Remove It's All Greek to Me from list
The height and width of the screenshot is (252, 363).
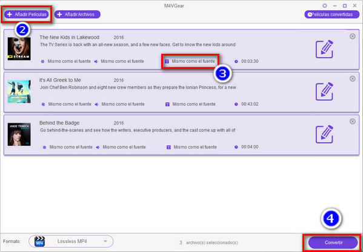(352, 79)
